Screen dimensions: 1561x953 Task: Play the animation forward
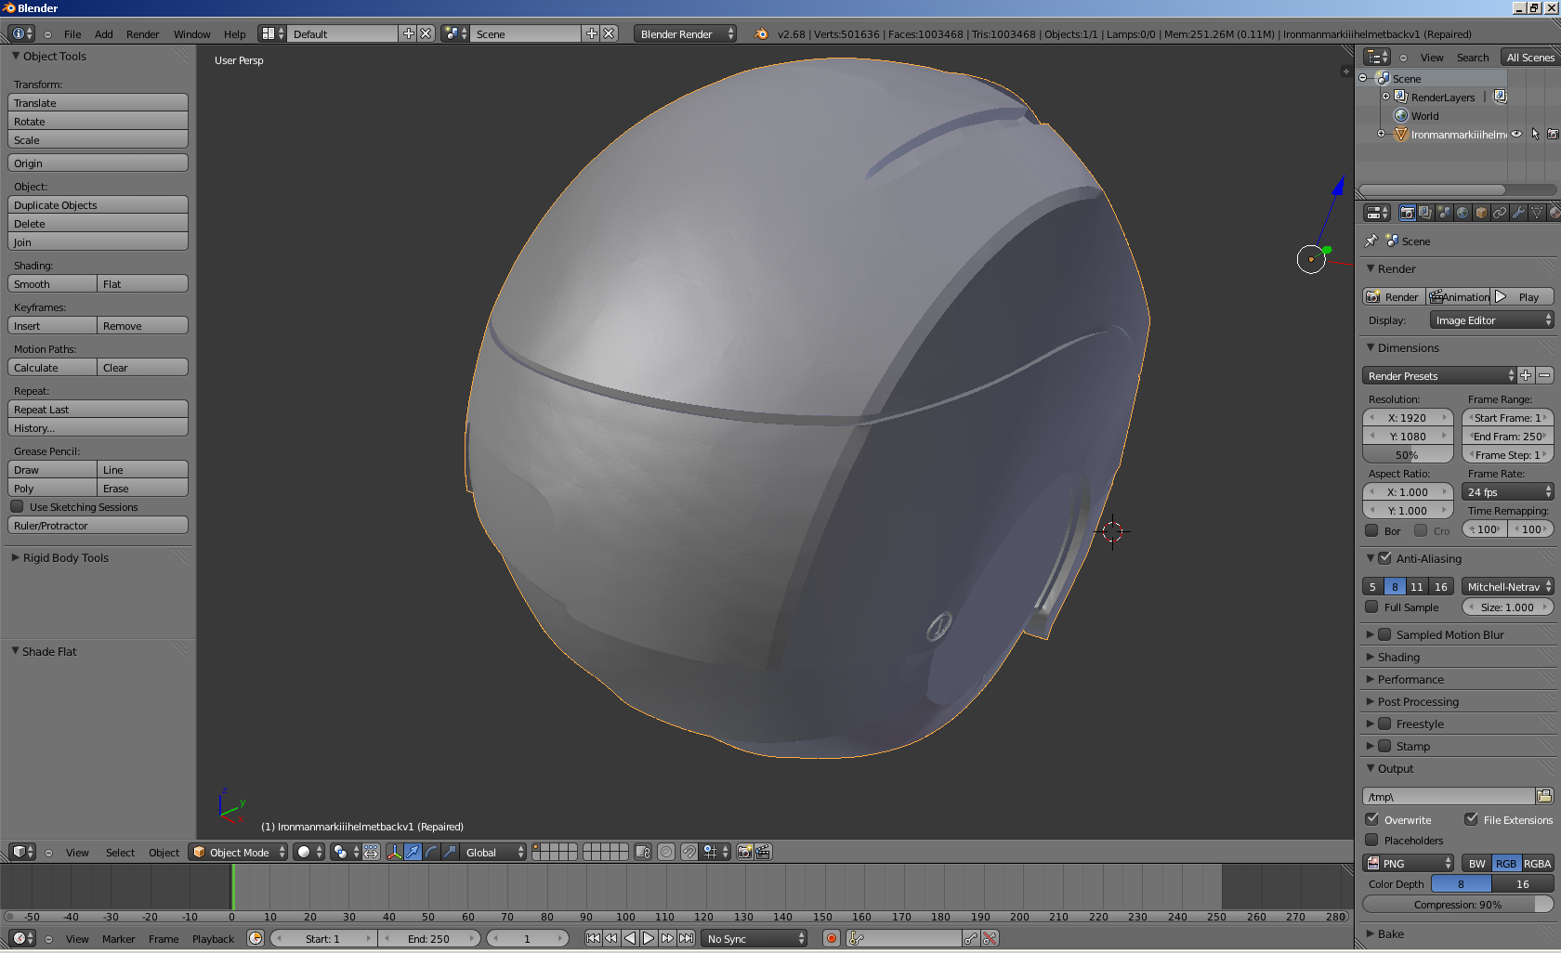[649, 938]
